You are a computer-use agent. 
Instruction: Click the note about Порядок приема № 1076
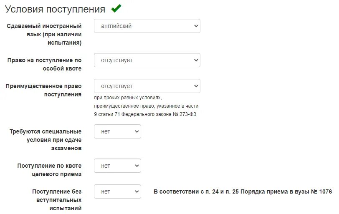point(243,192)
